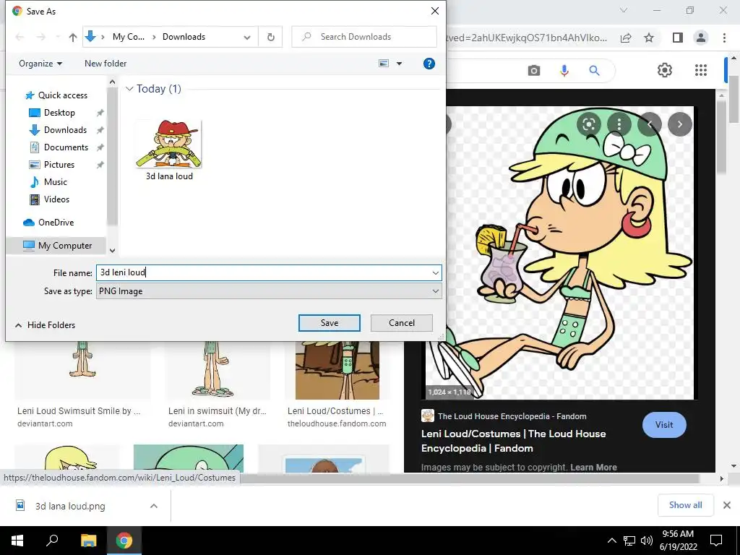Click navigation pane scroll down arrow

point(112,251)
